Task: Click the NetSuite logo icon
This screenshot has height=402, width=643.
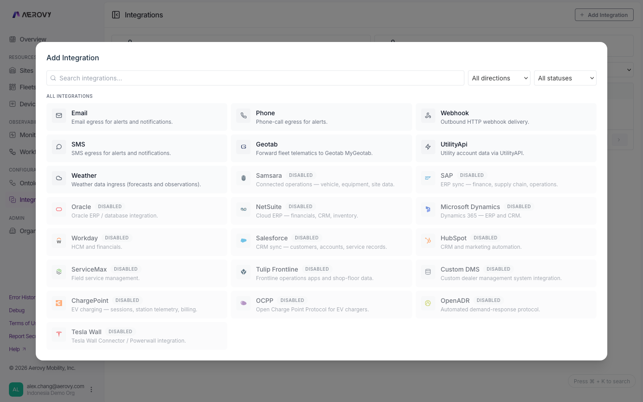Action: coord(243,209)
